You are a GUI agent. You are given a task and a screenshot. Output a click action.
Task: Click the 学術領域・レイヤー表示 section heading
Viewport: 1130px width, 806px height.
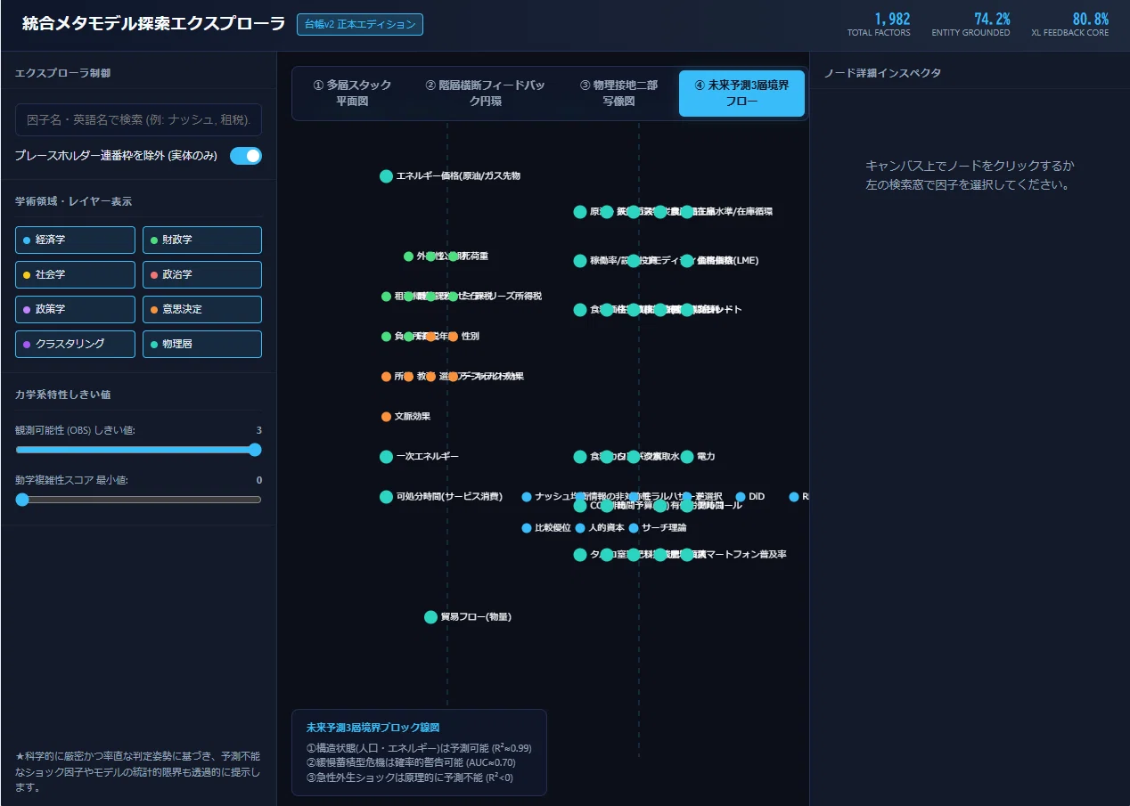74,202
